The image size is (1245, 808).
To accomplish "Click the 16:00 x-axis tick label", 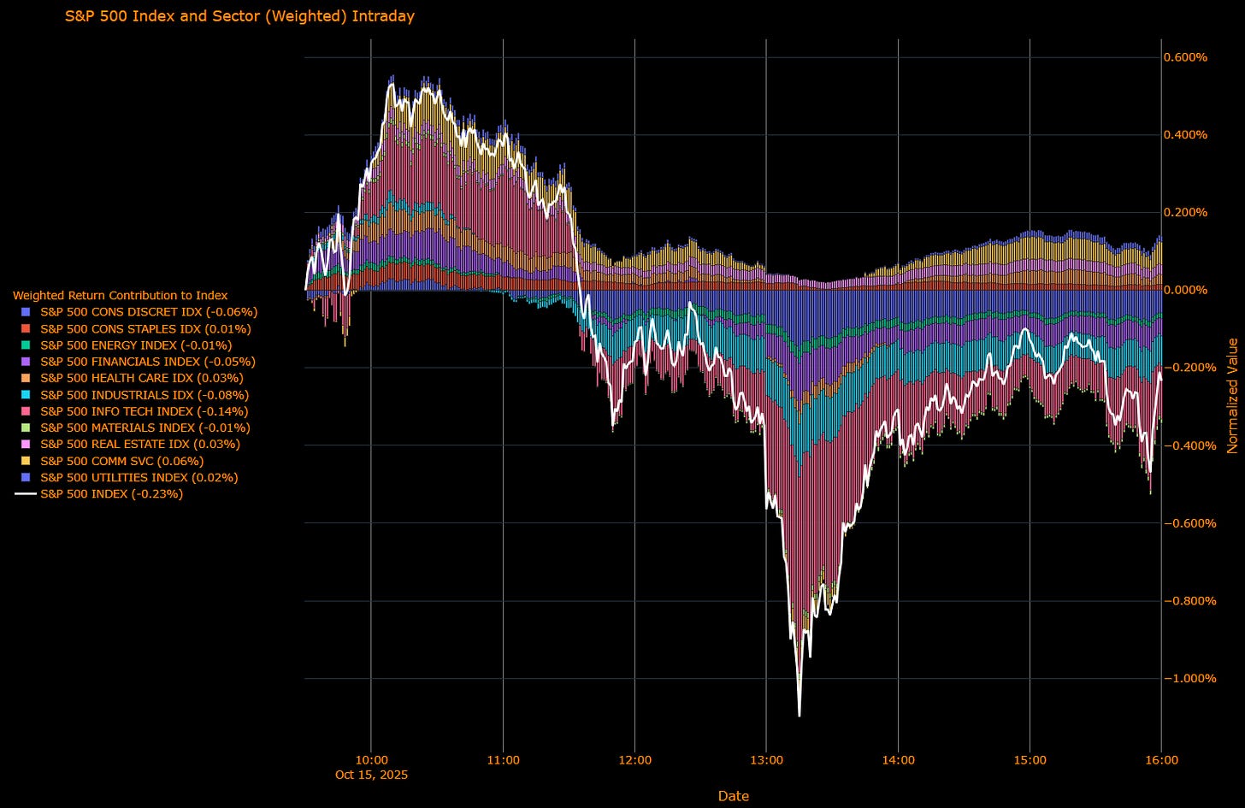I will 1161,759.
